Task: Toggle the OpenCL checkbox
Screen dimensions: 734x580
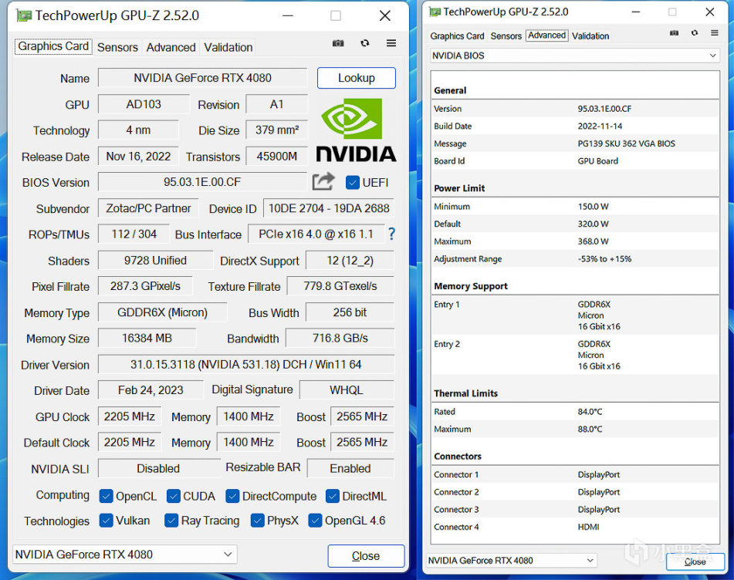Action: coord(107,496)
